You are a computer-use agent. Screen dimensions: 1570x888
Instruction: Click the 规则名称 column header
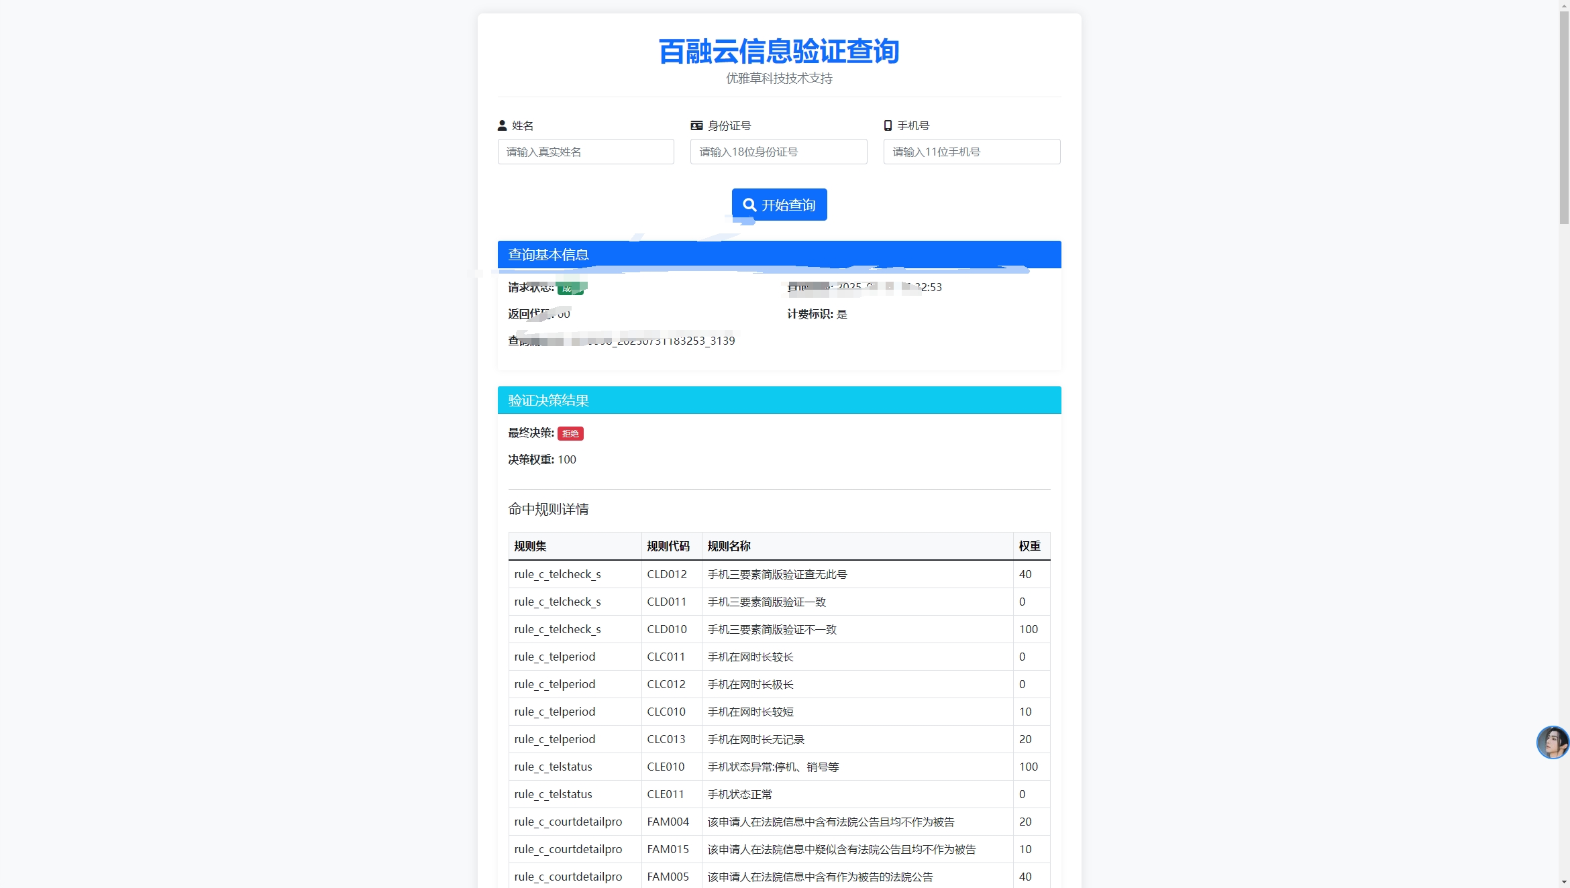pyautogui.click(x=729, y=546)
